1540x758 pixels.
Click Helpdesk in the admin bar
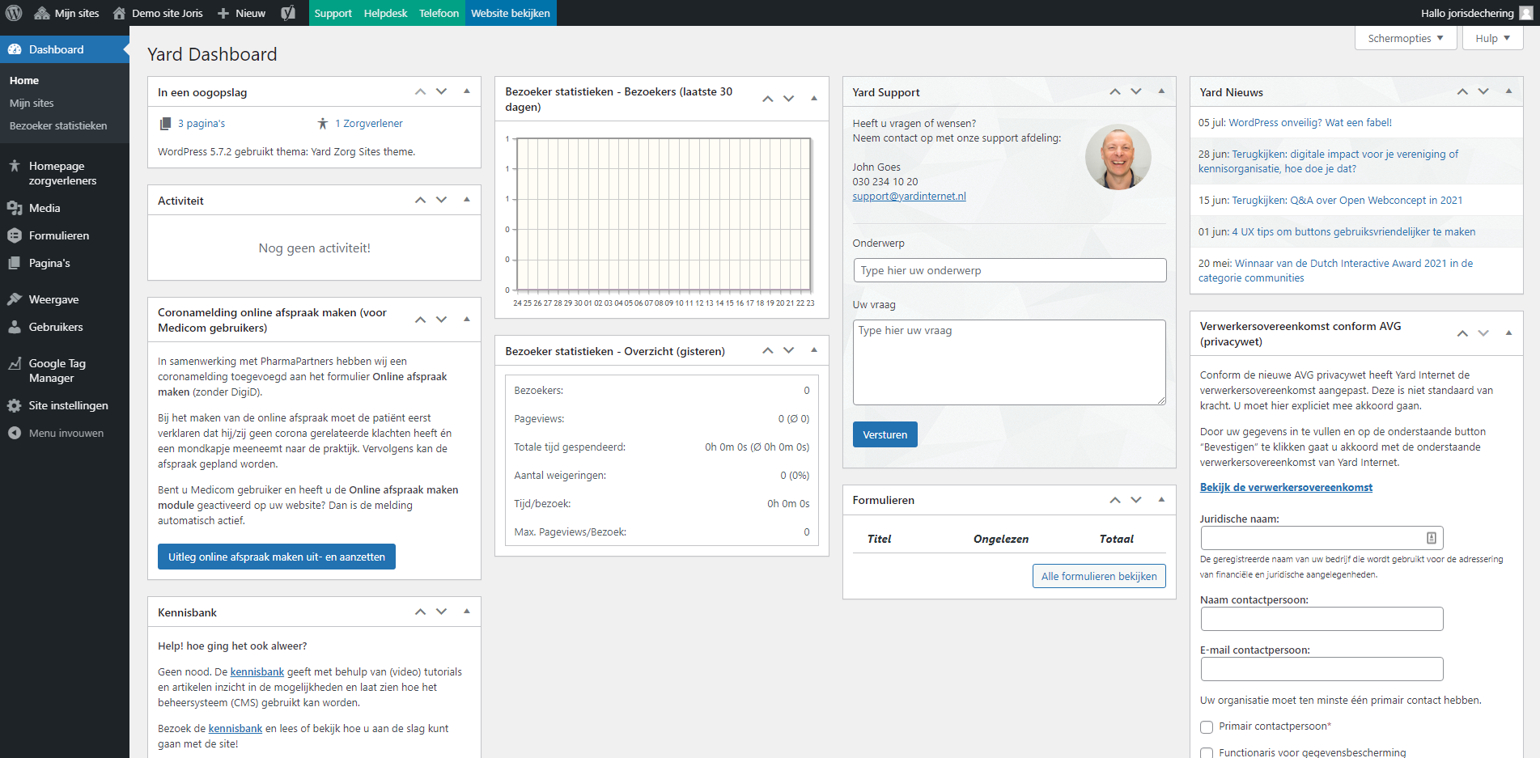pyautogui.click(x=385, y=13)
